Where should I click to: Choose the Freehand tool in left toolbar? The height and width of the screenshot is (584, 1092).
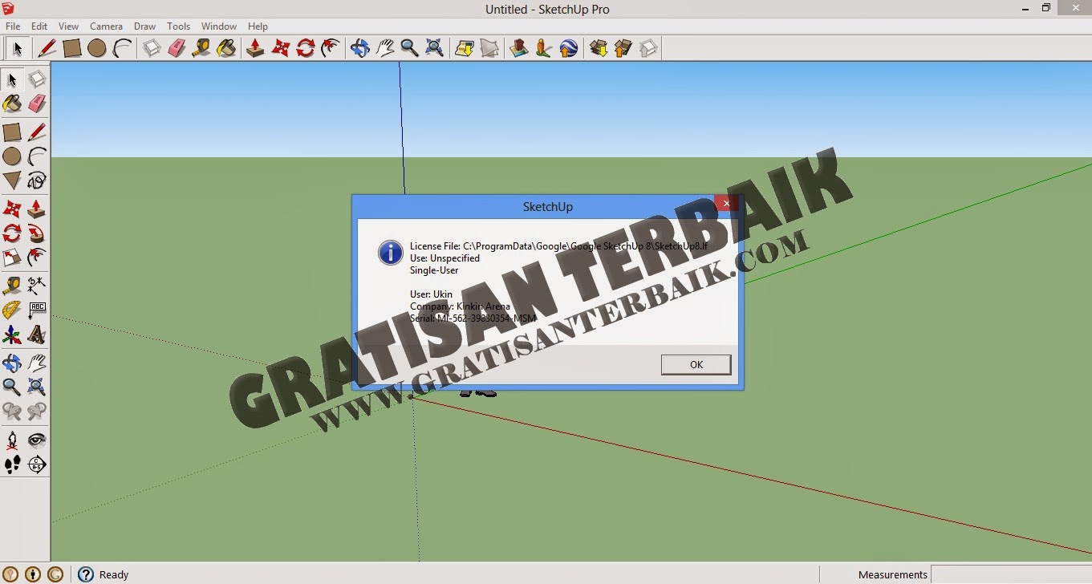(x=37, y=180)
